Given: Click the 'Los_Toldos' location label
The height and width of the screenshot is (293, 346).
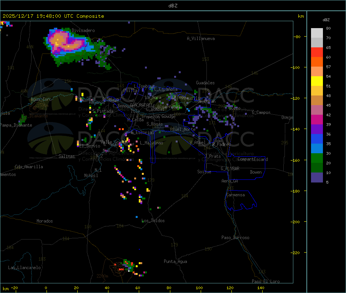Looking at the screenshot, I should pyautogui.click(x=153, y=221).
